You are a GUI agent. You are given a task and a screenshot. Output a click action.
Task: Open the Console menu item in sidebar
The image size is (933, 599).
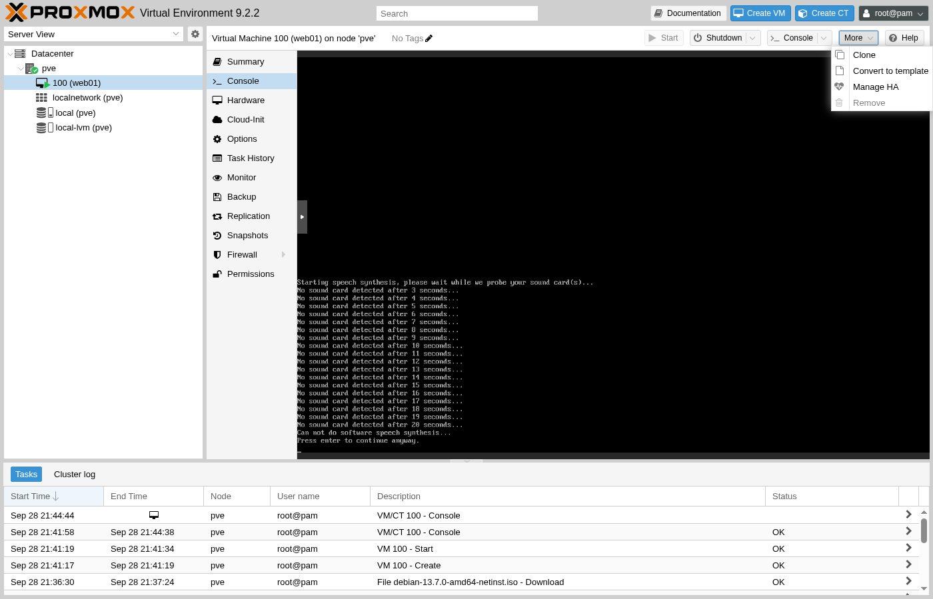point(252,81)
